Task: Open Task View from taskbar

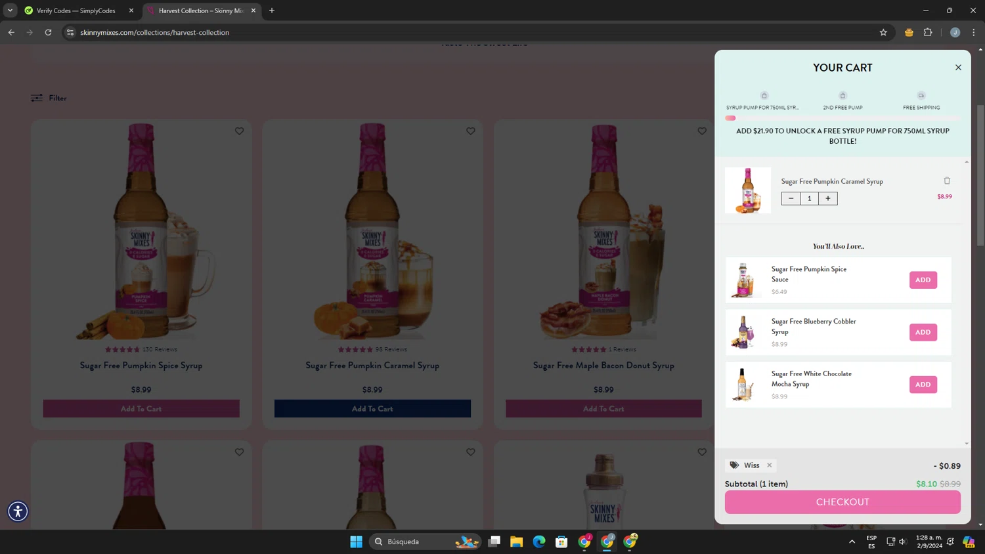Action: click(494, 542)
